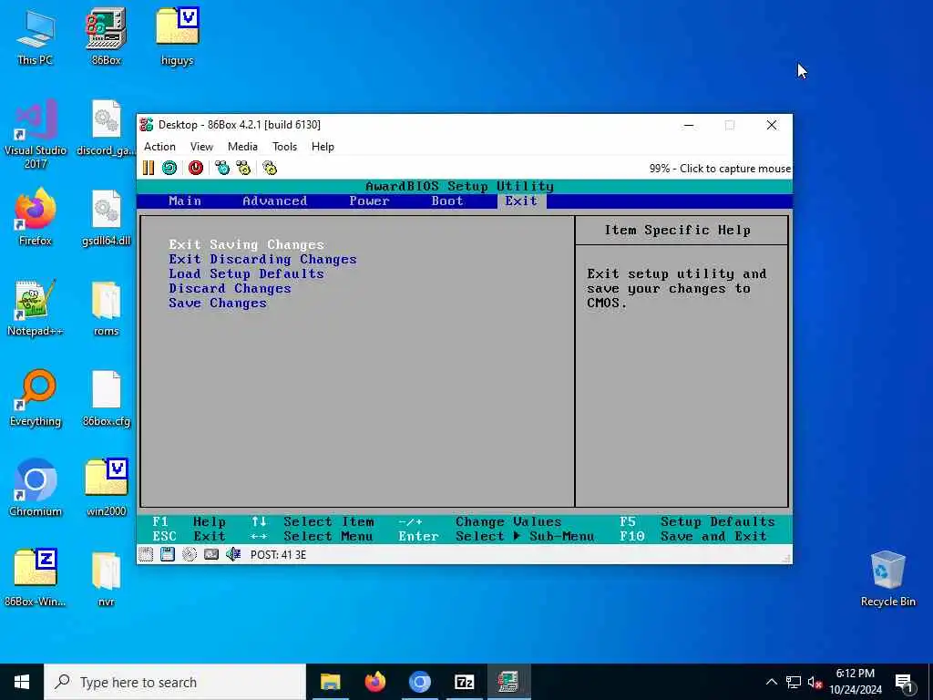Switch to the Boot BIOS tab
The height and width of the screenshot is (700, 933).
[447, 201]
